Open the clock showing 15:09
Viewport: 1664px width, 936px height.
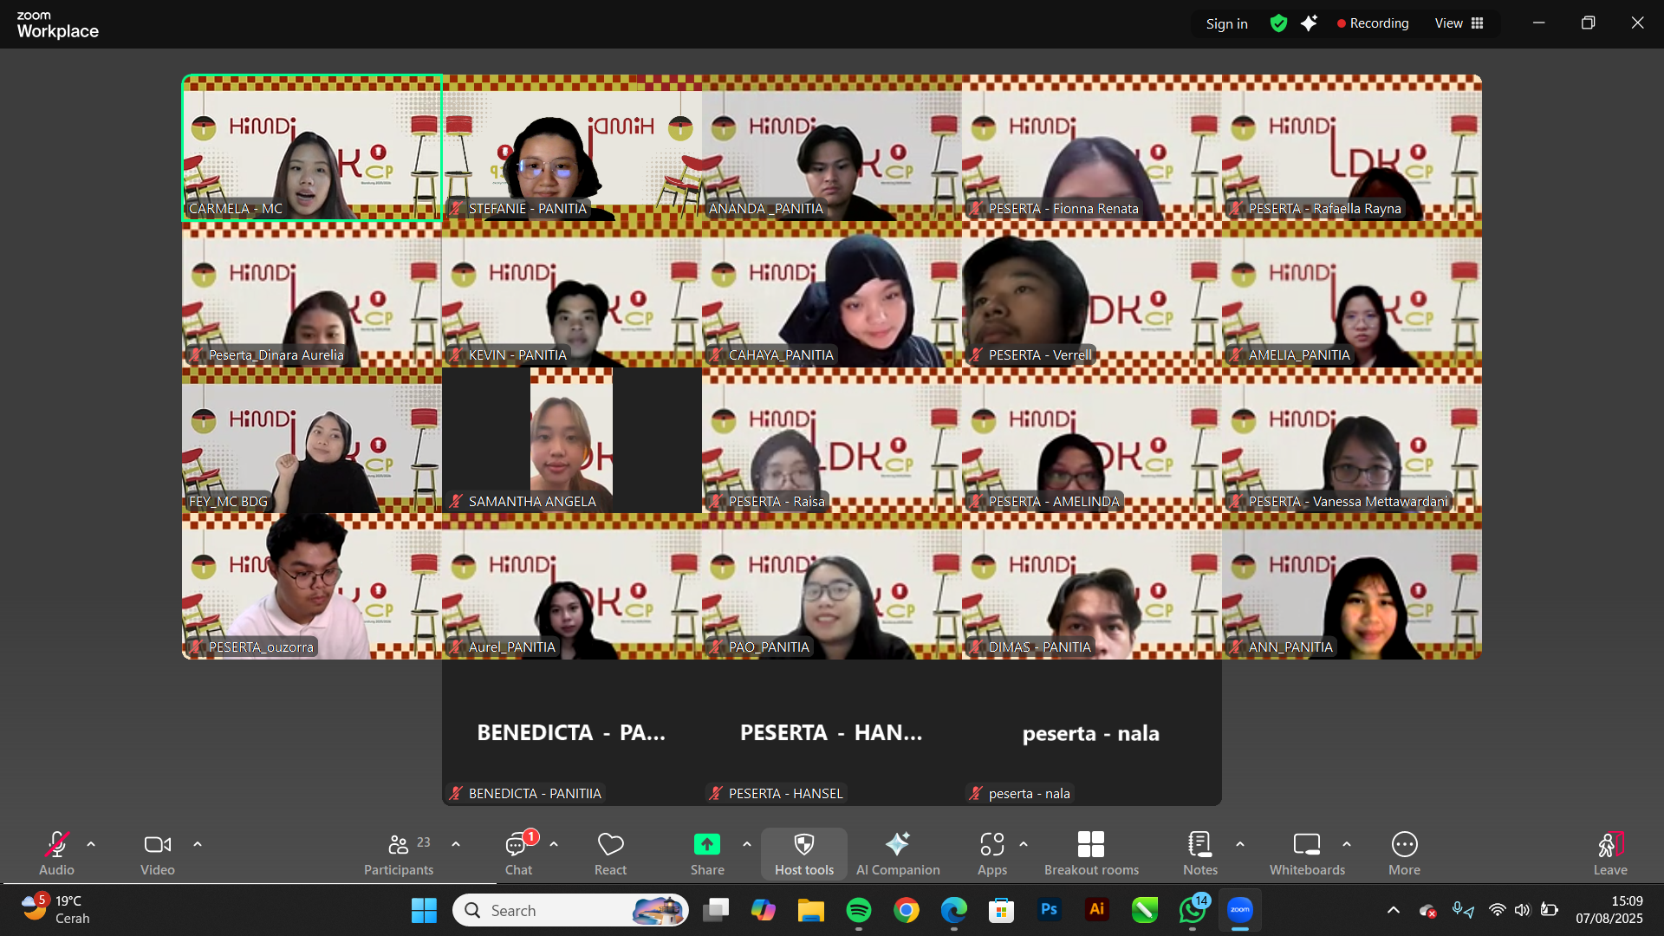[1609, 910]
